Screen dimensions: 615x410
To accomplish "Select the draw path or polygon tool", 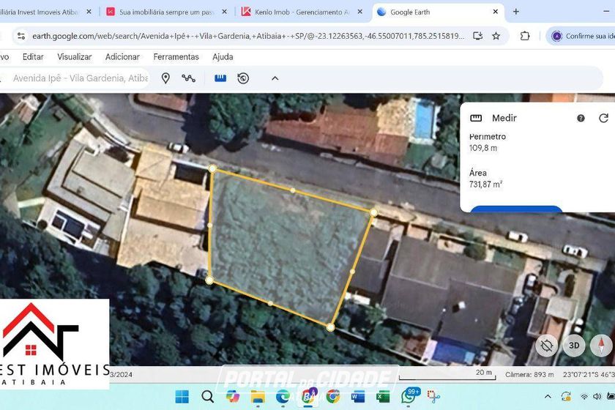I will click(x=188, y=78).
